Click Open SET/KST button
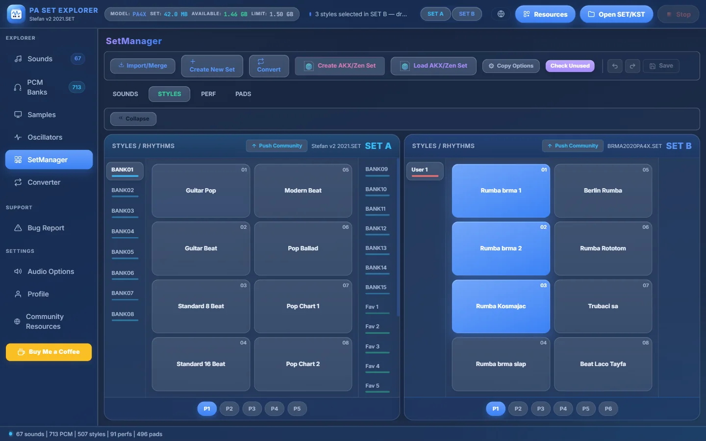Screen dimensions: 706x441 pyautogui.click(x=616, y=14)
